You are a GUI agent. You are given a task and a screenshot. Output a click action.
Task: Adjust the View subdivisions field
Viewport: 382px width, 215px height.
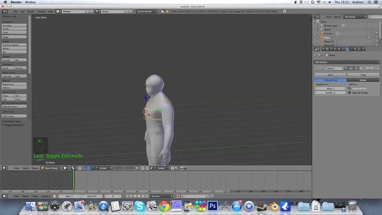click(x=330, y=88)
